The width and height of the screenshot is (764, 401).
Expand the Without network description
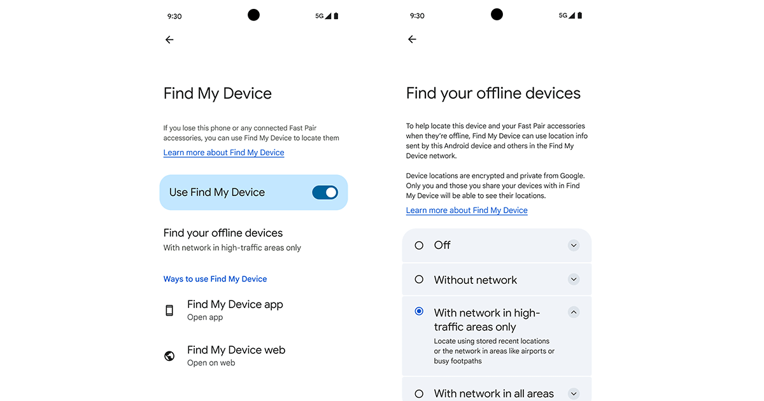574,279
